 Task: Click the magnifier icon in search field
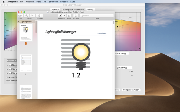(x=82, y=16)
